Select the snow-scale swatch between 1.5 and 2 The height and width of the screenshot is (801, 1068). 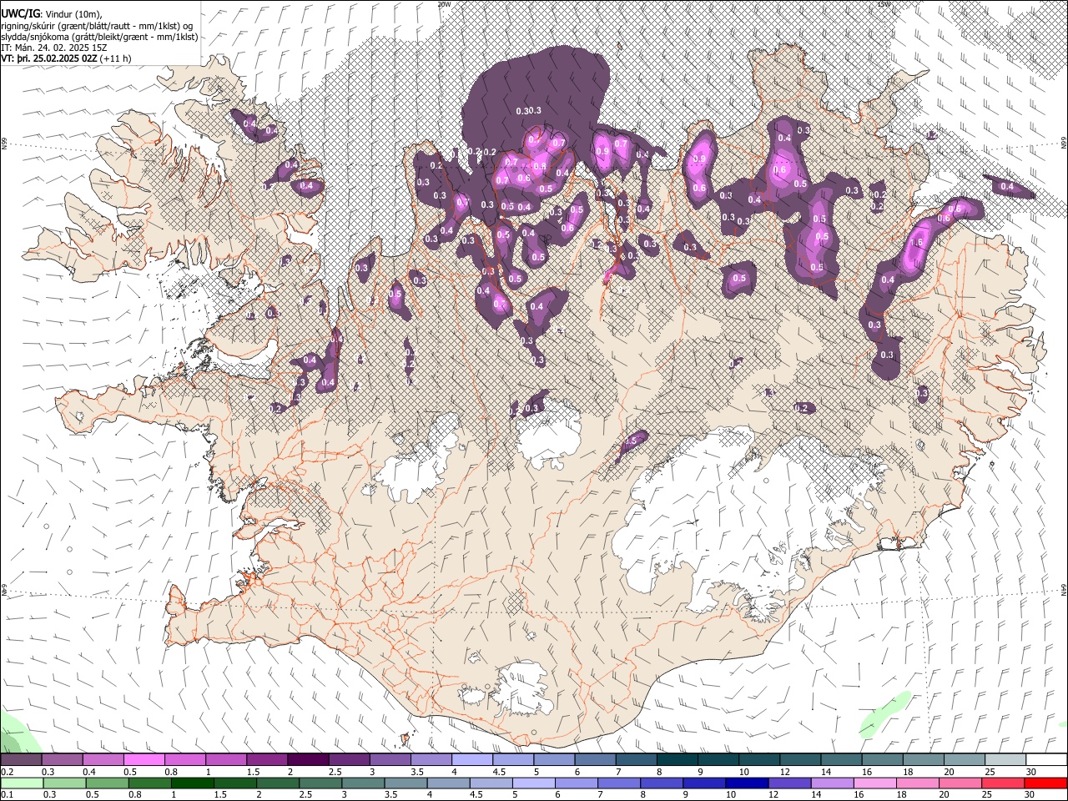(x=267, y=760)
